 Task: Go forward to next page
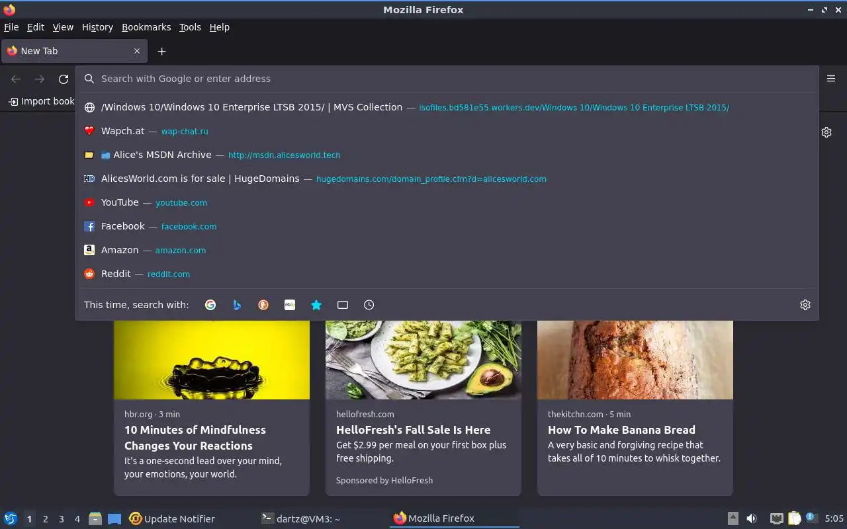pos(40,79)
